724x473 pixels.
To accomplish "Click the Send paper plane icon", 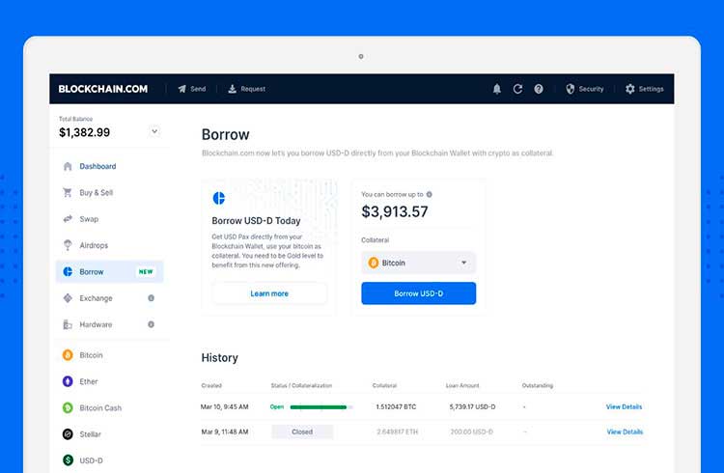I will (x=182, y=89).
